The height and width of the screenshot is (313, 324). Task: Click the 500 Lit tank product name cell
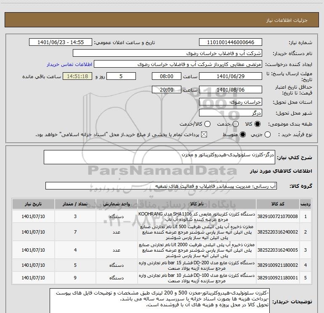click(197, 232)
